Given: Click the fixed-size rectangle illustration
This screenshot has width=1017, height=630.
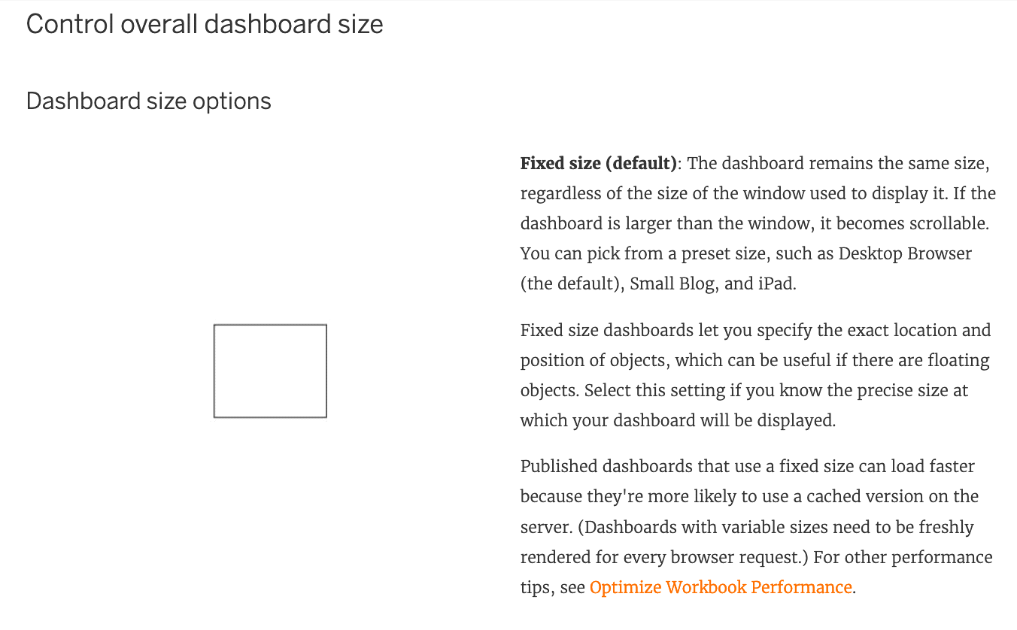Looking at the screenshot, I should pyautogui.click(x=270, y=371).
